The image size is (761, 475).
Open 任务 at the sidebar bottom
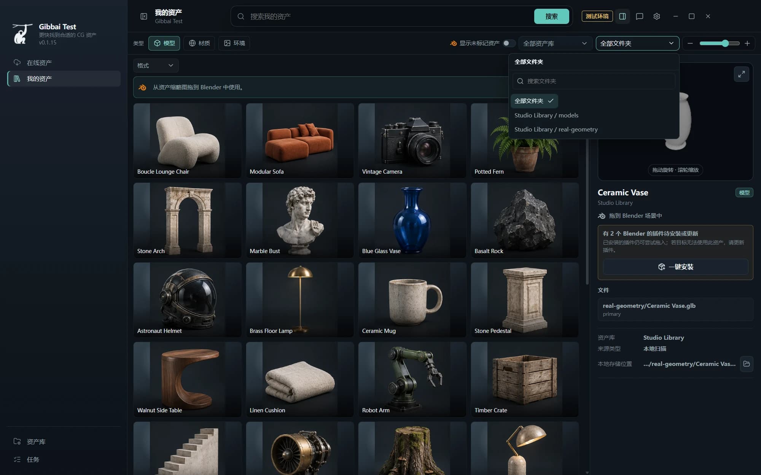coord(64,459)
